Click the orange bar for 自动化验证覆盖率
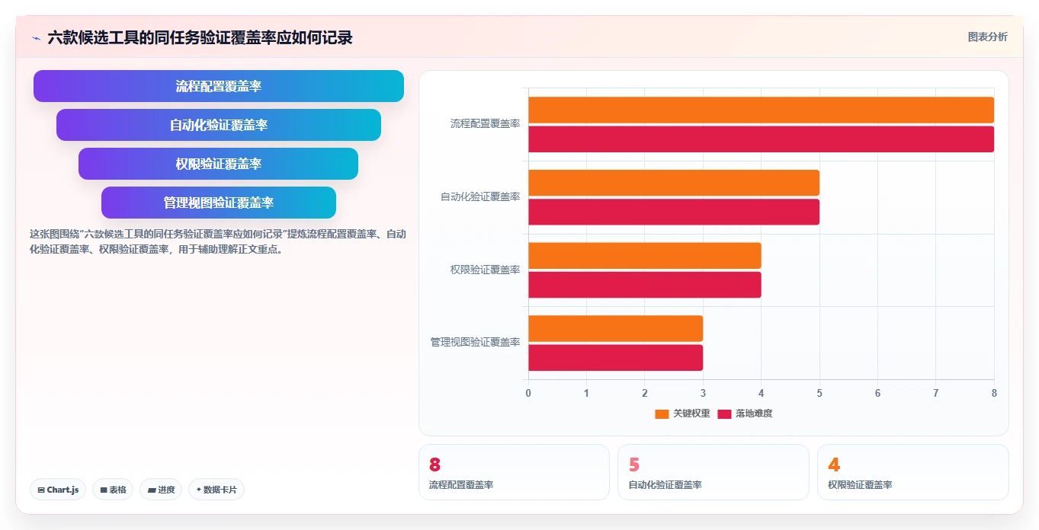Viewport: 1039px width, 530px height. tap(674, 183)
